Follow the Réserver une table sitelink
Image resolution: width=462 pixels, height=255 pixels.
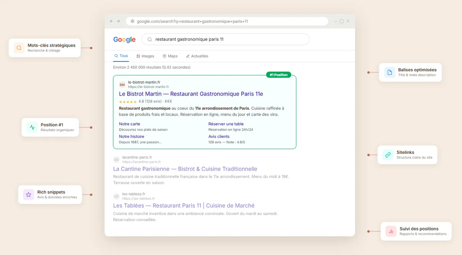[x=226, y=124]
